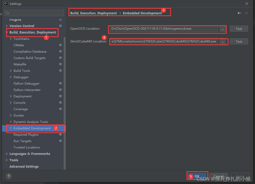Test the OpenOCD location
The image size is (255, 184).
[x=239, y=29]
